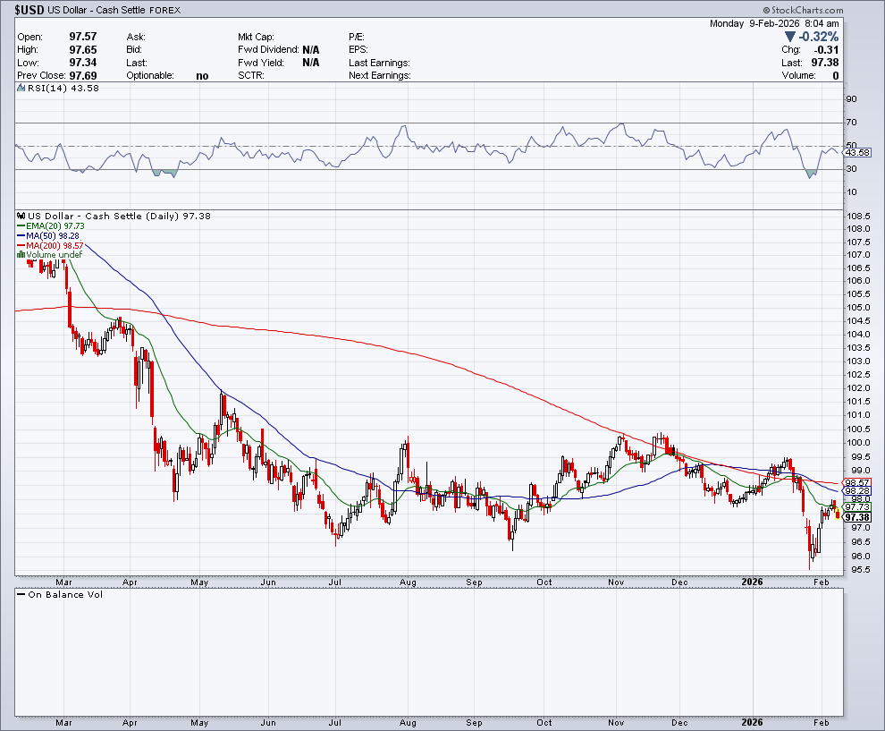Click the 98.57 MA(200) axis tag
Screen dimensions: 885x731
[x=857, y=482]
